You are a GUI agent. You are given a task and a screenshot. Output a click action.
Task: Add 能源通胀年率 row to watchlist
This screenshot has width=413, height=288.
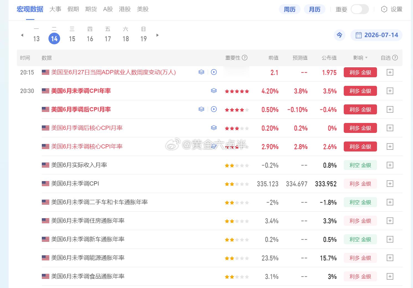(x=390, y=258)
